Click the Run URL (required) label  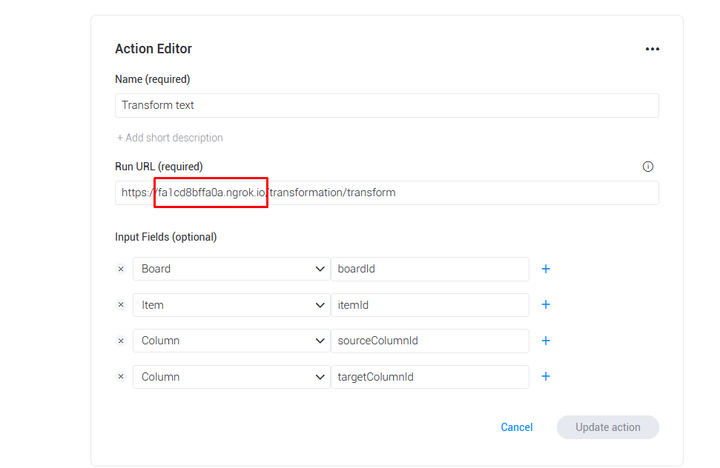point(159,167)
